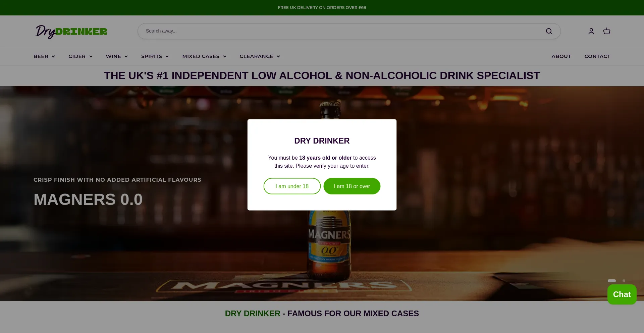Image resolution: width=644 pixels, height=333 pixels.
Task: Click the free UK delivery banner
Action: coord(322,7)
